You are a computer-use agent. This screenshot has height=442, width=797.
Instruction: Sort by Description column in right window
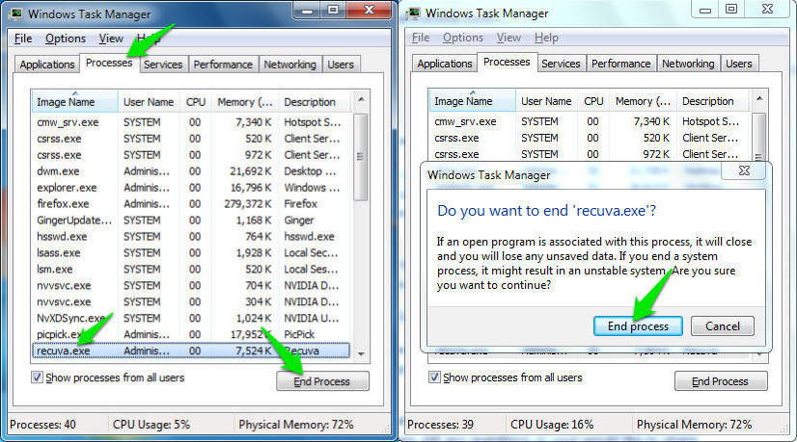(713, 101)
